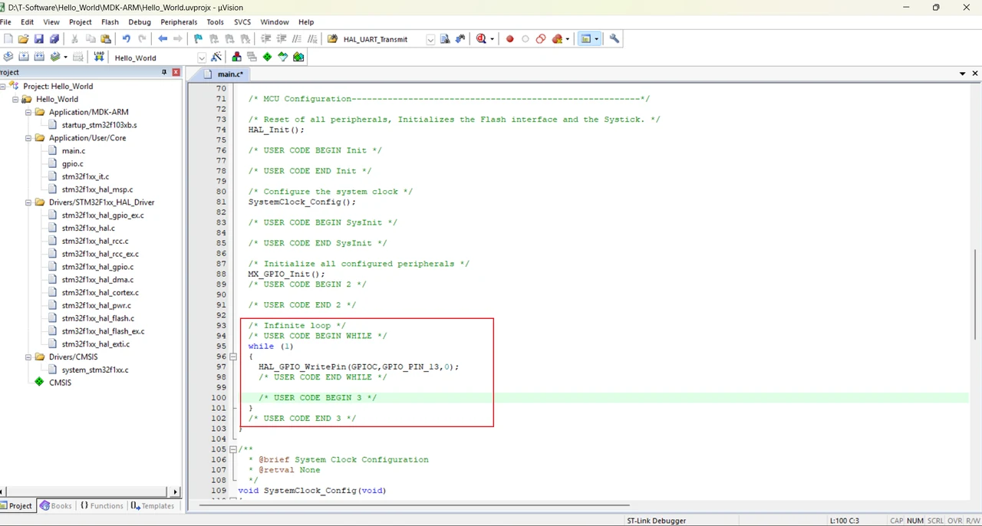
Task: Launch the Pack Installer icon
Action: tap(298, 57)
